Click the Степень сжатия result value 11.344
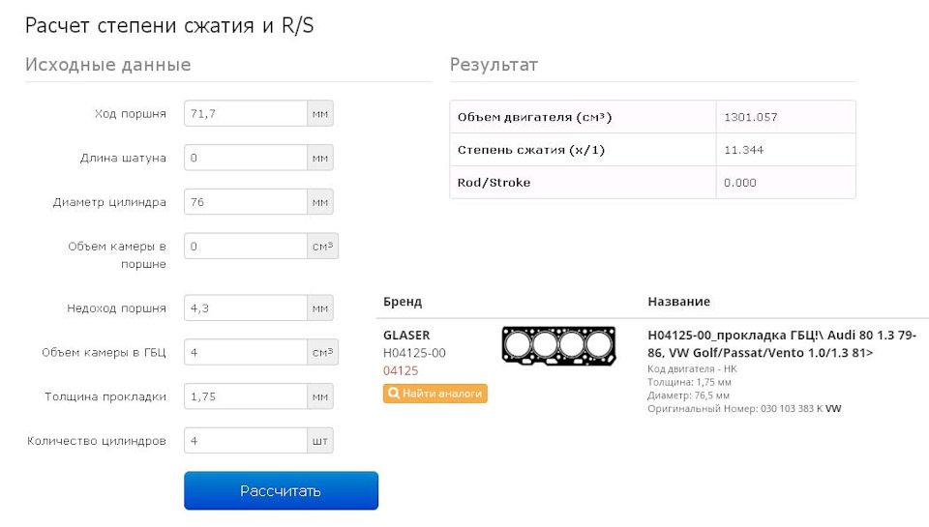Screen dimensions: 929x527 740,150
